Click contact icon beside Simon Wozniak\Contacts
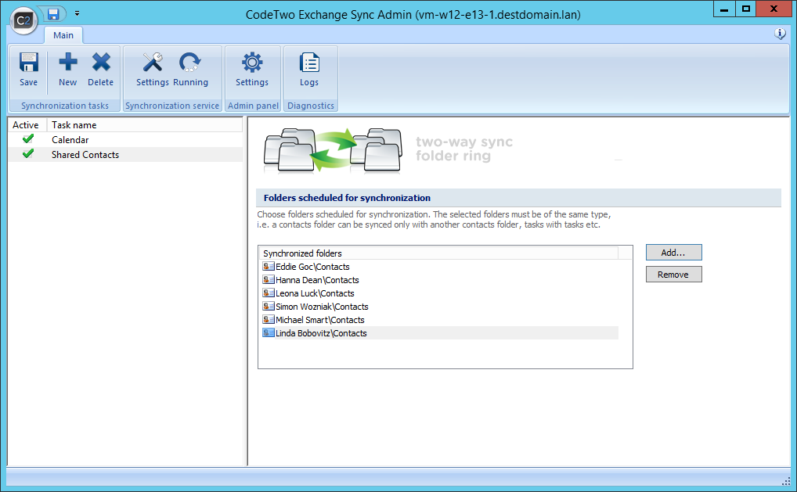This screenshot has height=492, width=797. click(269, 306)
